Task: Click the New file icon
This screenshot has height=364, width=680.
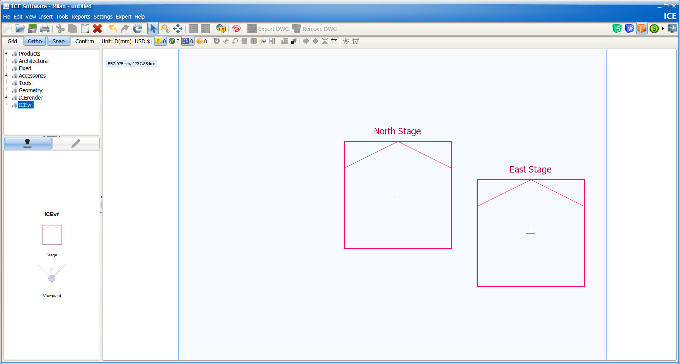Action: pos(8,29)
